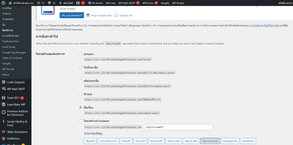Click the I already did link

(x=125, y=15)
